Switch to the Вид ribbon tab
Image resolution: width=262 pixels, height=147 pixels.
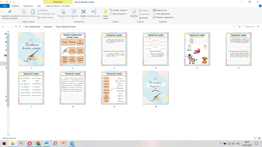[x=39, y=6]
